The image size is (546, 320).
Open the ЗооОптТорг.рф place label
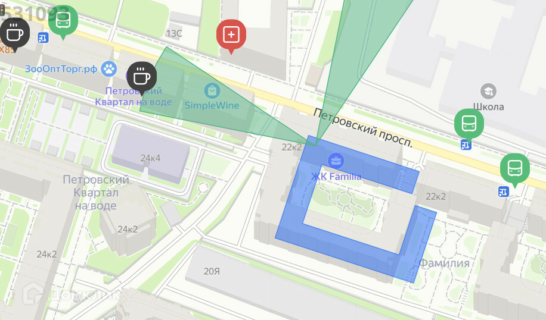pos(61,69)
